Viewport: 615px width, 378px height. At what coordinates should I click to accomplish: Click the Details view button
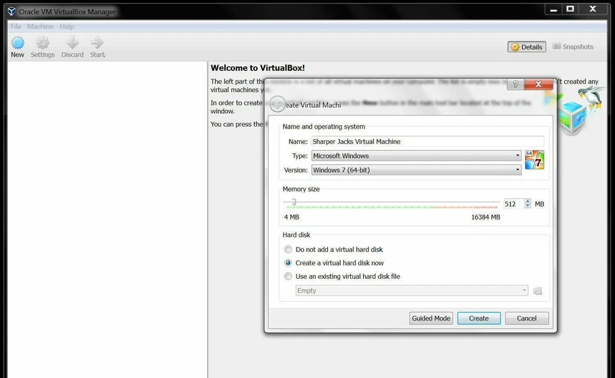click(x=527, y=47)
